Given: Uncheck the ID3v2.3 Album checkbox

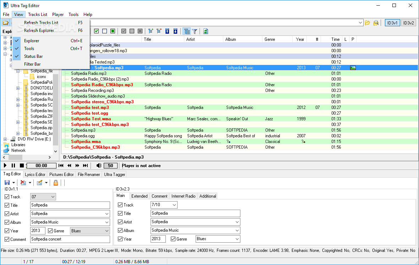Looking at the screenshot, I should pos(120,231).
